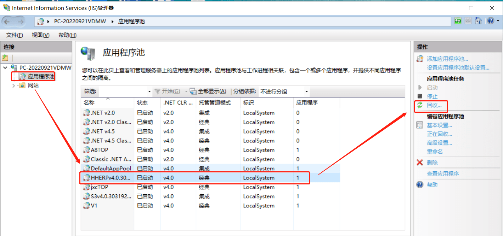Click the red 删除 X icon
The width and height of the screenshot is (503, 236).
(420, 163)
